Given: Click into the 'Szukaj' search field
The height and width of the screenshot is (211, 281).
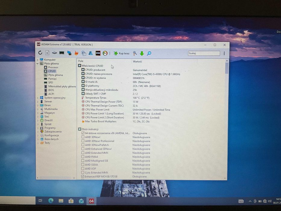Looking at the screenshot, I should tap(204, 53).
